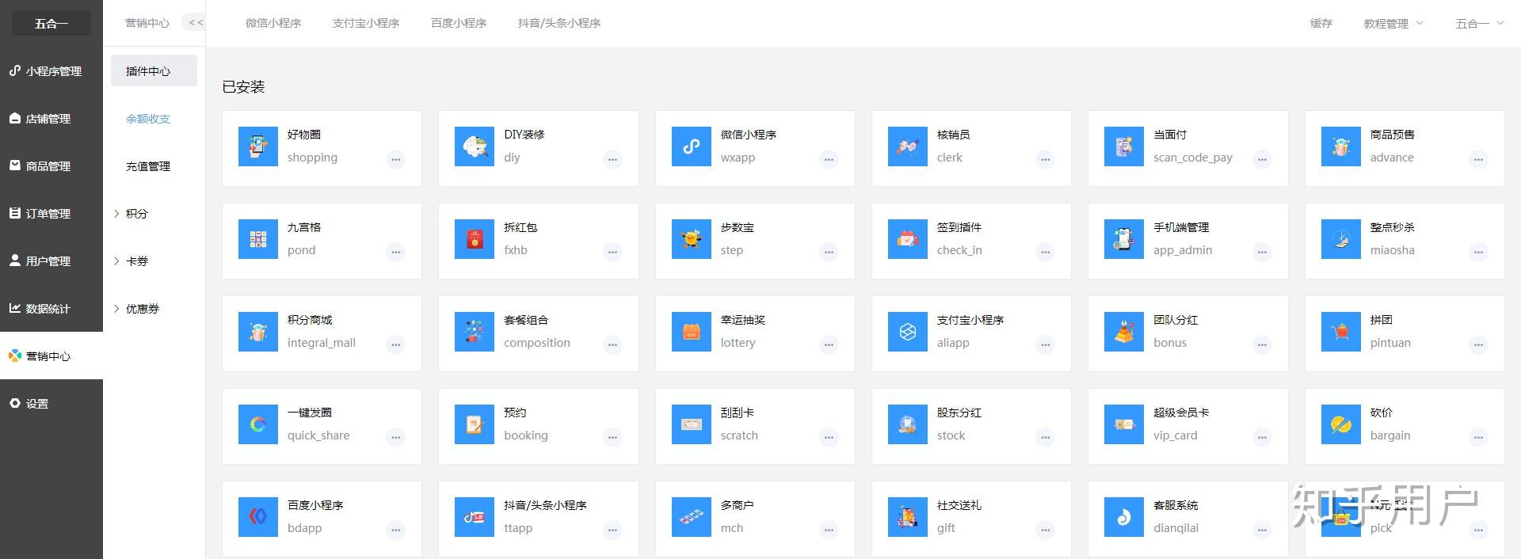This screenshot has width=1521, height=559.
Task: Click the 套餐组合 composition icon
Action: 475,332
